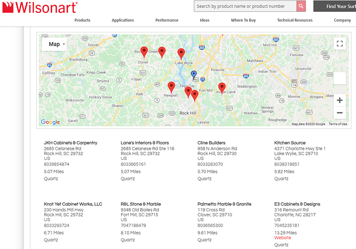The width and height of the screenshot is (356, 249).
Task: Click JKH Cabinets & Carpentry name
Action: [x=71, y=143]
